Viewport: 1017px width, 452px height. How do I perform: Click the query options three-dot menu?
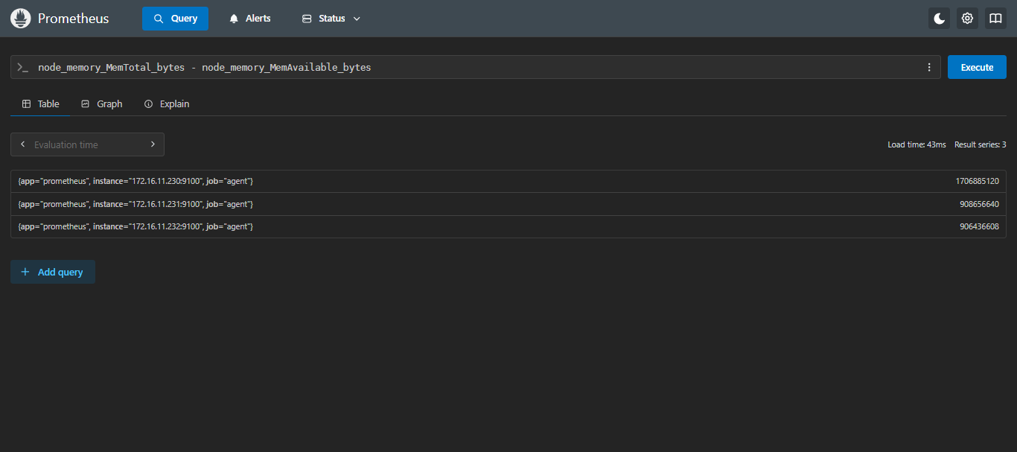928,67
